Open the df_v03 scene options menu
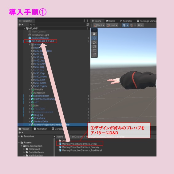174x174 pixels. (x=88, y=28)
